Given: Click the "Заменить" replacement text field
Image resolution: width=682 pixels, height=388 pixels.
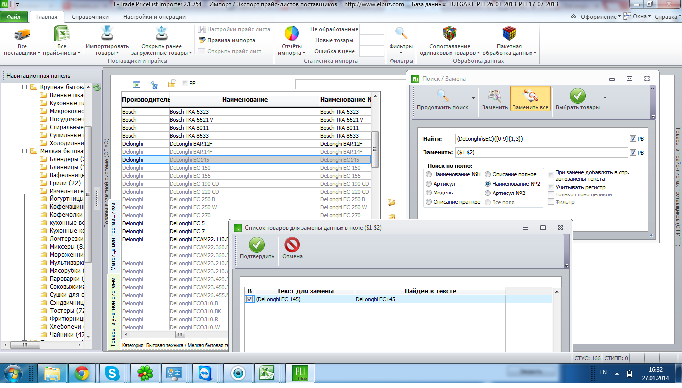Looking at the screenshot, I should coord(541,152).
